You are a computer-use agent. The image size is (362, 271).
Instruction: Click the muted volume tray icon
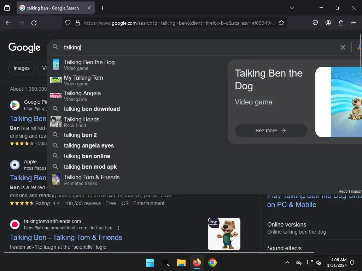(x=319, y=263)
